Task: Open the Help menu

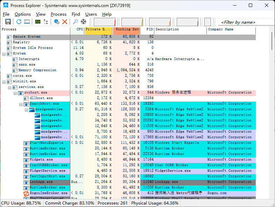Action: click(x=107, y=14)
